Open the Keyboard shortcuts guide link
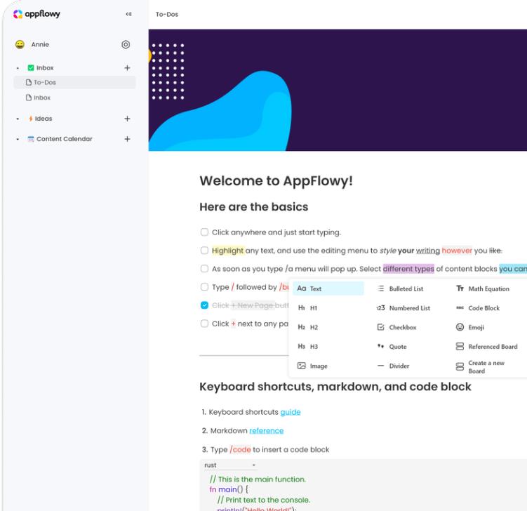527x511 pixels. point(291,412)
